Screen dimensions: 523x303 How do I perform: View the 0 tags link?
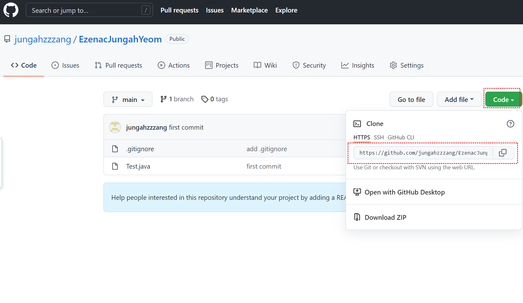[x=214, y=99]
